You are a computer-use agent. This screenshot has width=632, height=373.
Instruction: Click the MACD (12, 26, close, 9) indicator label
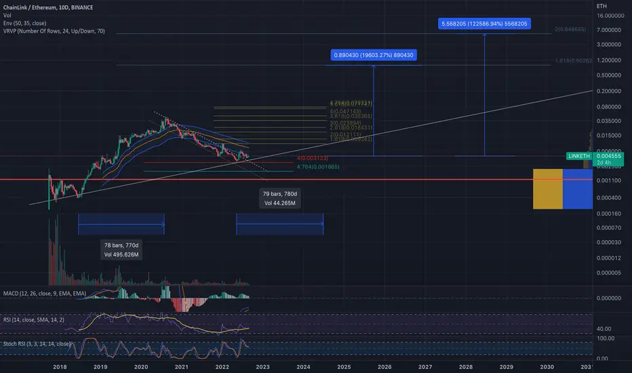point(44,293)
